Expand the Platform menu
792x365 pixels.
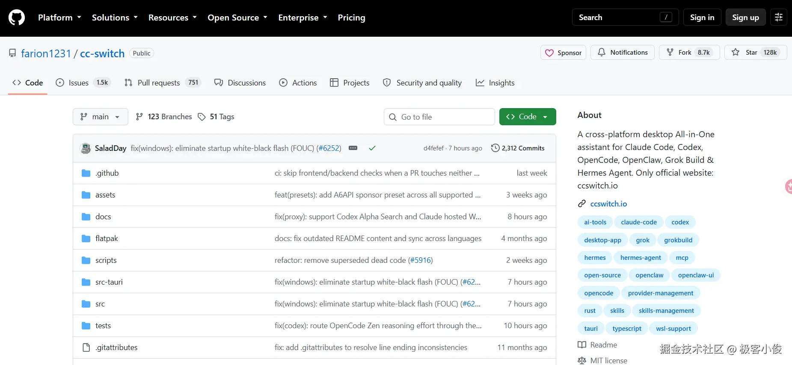tap(59, 18)
